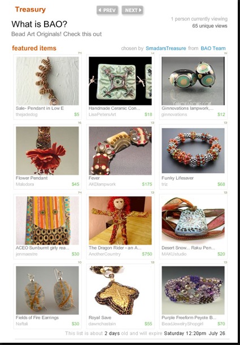Viewport: 240px width, 345px height.
Task: Visit BeadJewelryShopgirl seller shop link
Action: (x=182, y=324)
